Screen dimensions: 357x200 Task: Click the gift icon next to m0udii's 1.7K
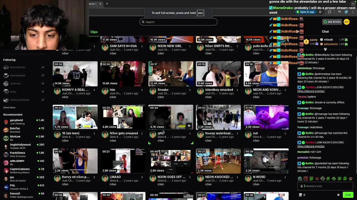tap(346, 40)
